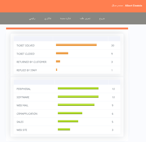Click the SOFTWARE category label
Image resolution: width=146 pixels, height=142 pixels.
coord(23,97)
